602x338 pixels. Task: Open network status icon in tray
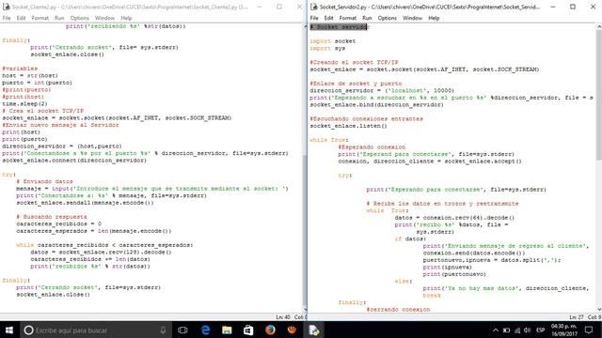(517, 330)
